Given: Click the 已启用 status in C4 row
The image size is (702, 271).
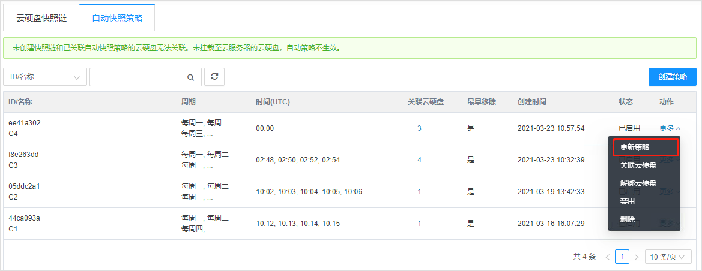Looking at the screenshot, I should (629, 128).
